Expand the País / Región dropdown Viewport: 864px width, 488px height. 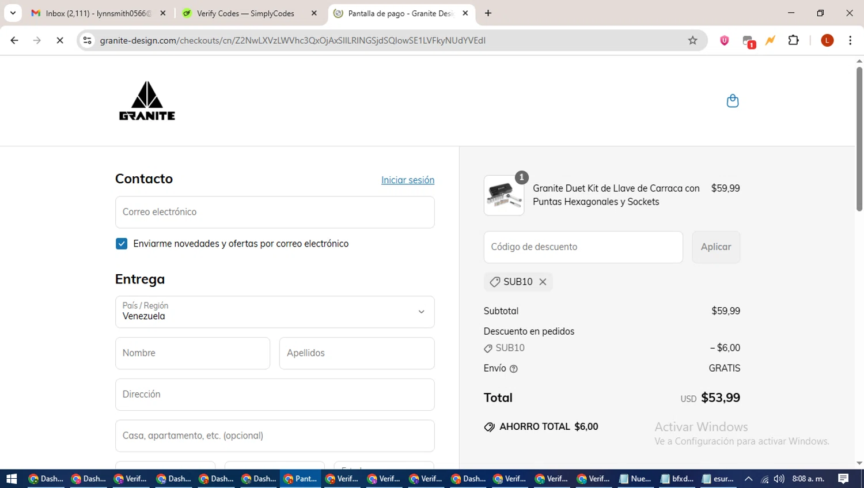(275, 312)
